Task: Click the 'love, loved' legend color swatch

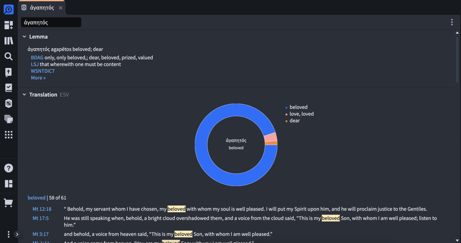Action: pyautogui.click(x=287, y=114)
